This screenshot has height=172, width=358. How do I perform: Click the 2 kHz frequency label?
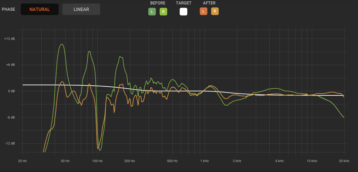point(237,161)
